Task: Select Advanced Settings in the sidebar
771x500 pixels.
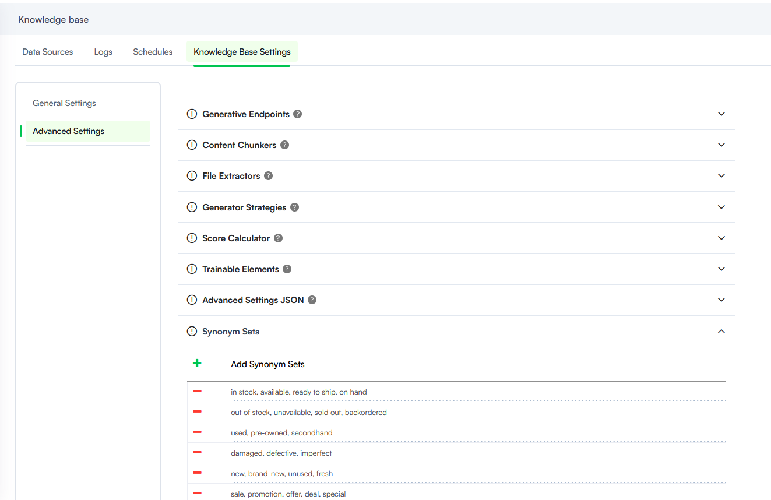Action: pos(69,131)
